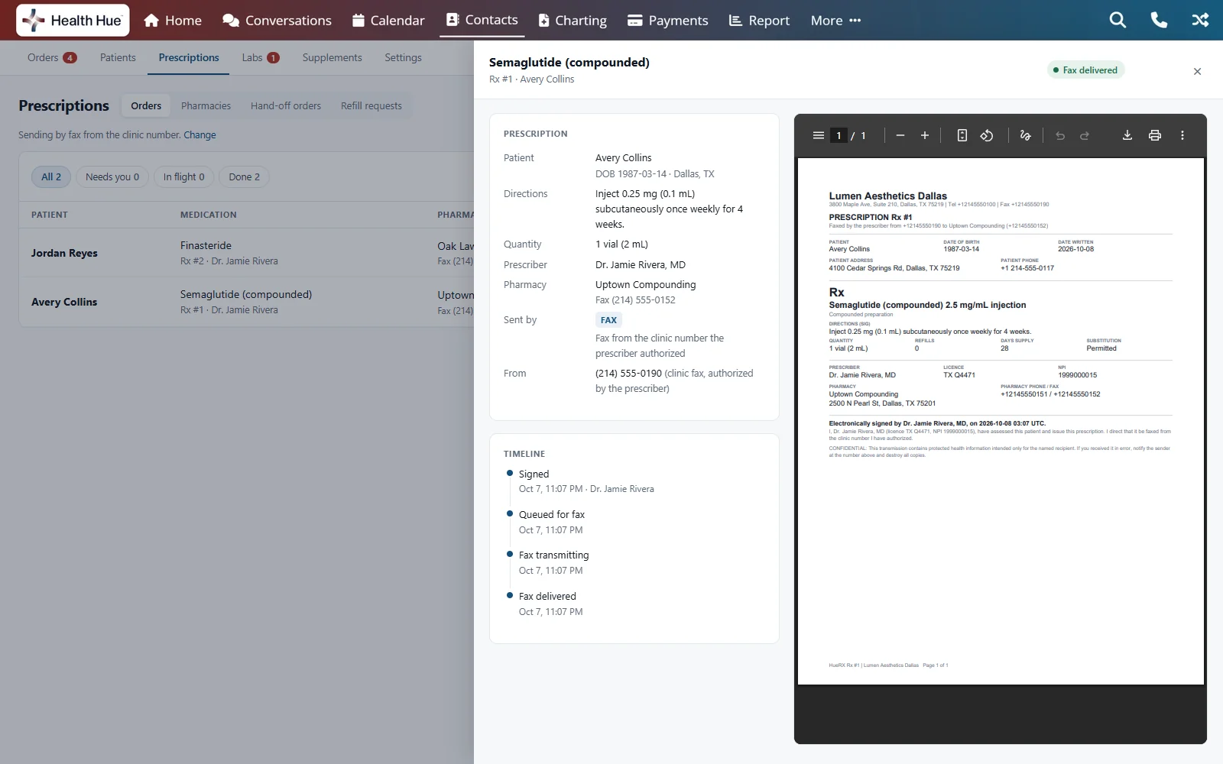Select the Refill requests sub-tab

pyautogui.click(x=371, y=105)
